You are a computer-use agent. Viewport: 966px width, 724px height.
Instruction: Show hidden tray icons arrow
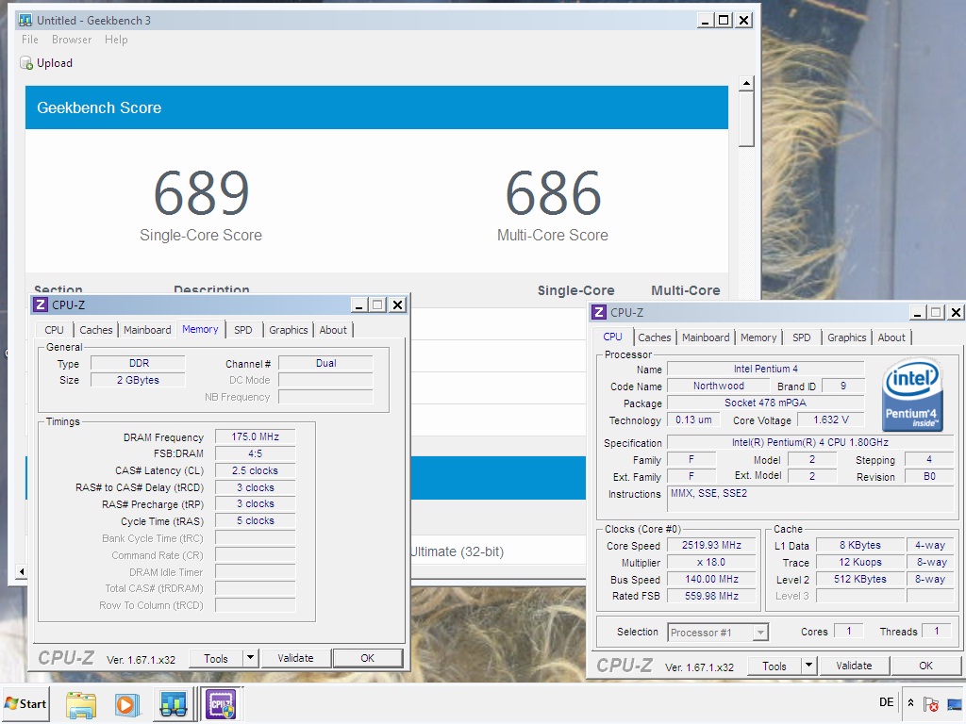pos(910,703)
